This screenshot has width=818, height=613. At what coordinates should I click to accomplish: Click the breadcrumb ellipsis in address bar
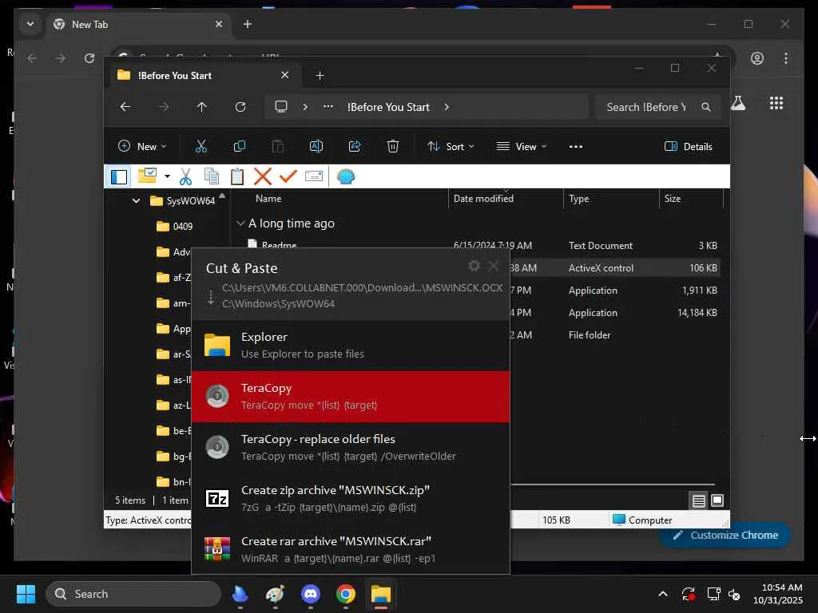[328, 107]
